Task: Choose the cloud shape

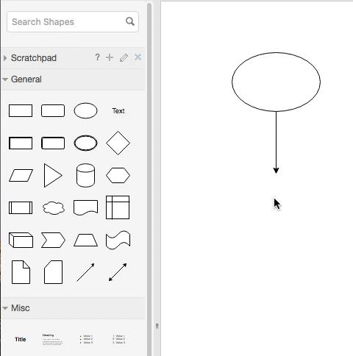Action: point(54,208)
